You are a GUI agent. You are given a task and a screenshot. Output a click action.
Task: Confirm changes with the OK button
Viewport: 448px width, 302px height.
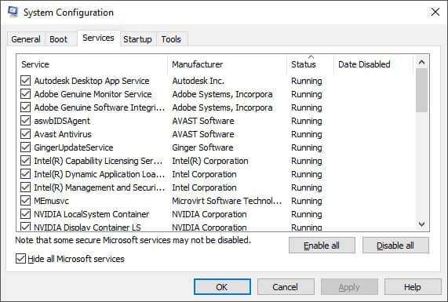222,287
